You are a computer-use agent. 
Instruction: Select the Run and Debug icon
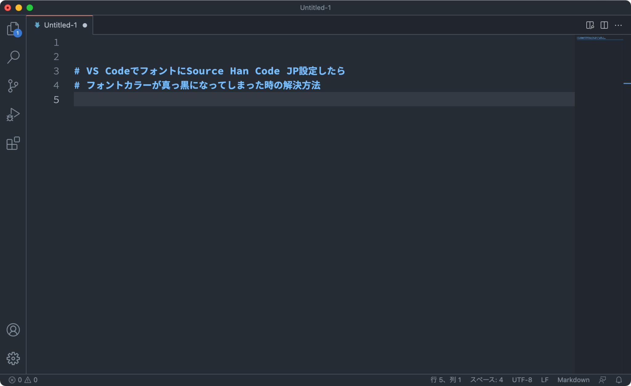pyautogui.click(x=13, y=115)
